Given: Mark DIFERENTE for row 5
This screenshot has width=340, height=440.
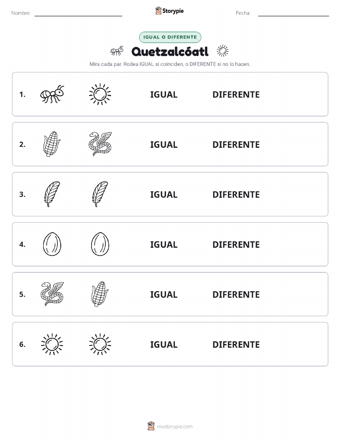Looking at the screenshot, I should [x=236, y=294].
